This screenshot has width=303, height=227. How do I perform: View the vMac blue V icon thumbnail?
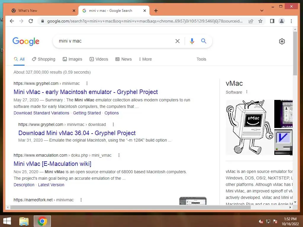pyautogui.click(x=283, y=142)
